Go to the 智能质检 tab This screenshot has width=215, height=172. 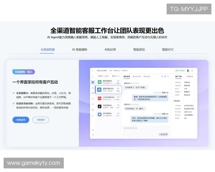(x=139, y=49)
